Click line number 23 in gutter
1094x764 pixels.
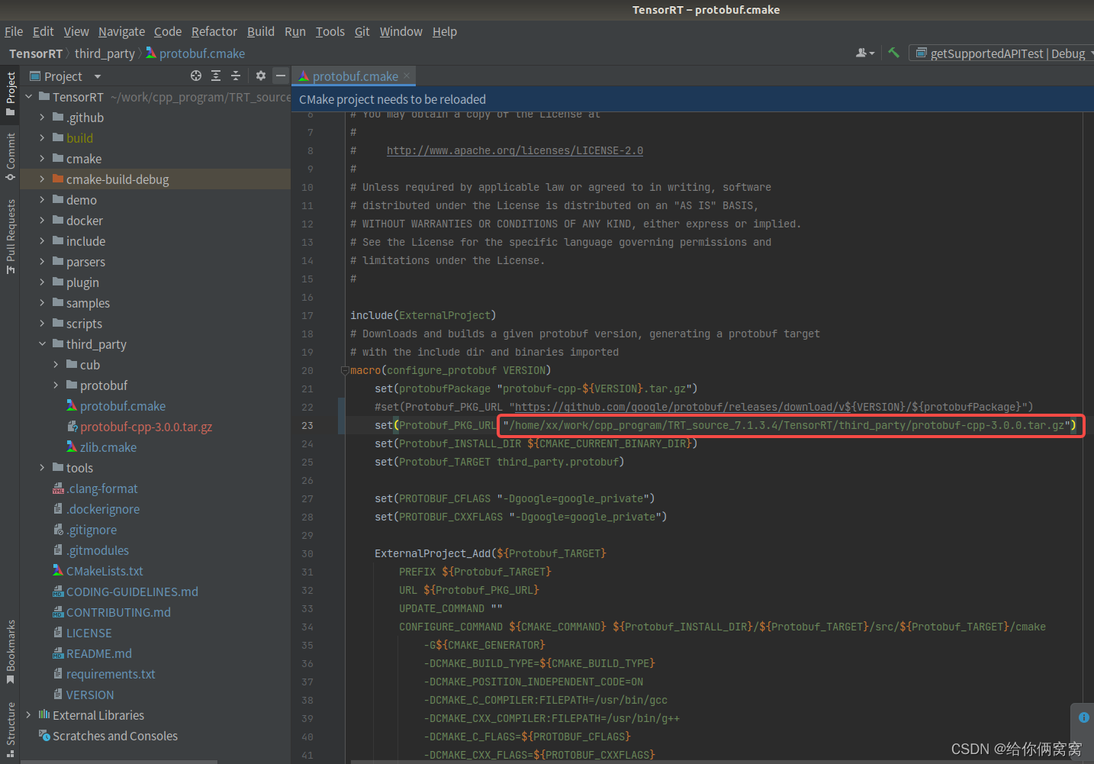point(307,425)
